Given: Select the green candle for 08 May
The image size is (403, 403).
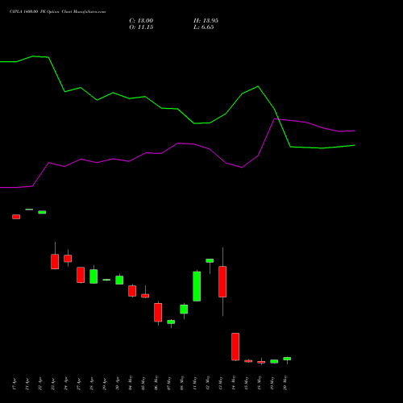Looking at the screenshot, I should tap(184, 309).
